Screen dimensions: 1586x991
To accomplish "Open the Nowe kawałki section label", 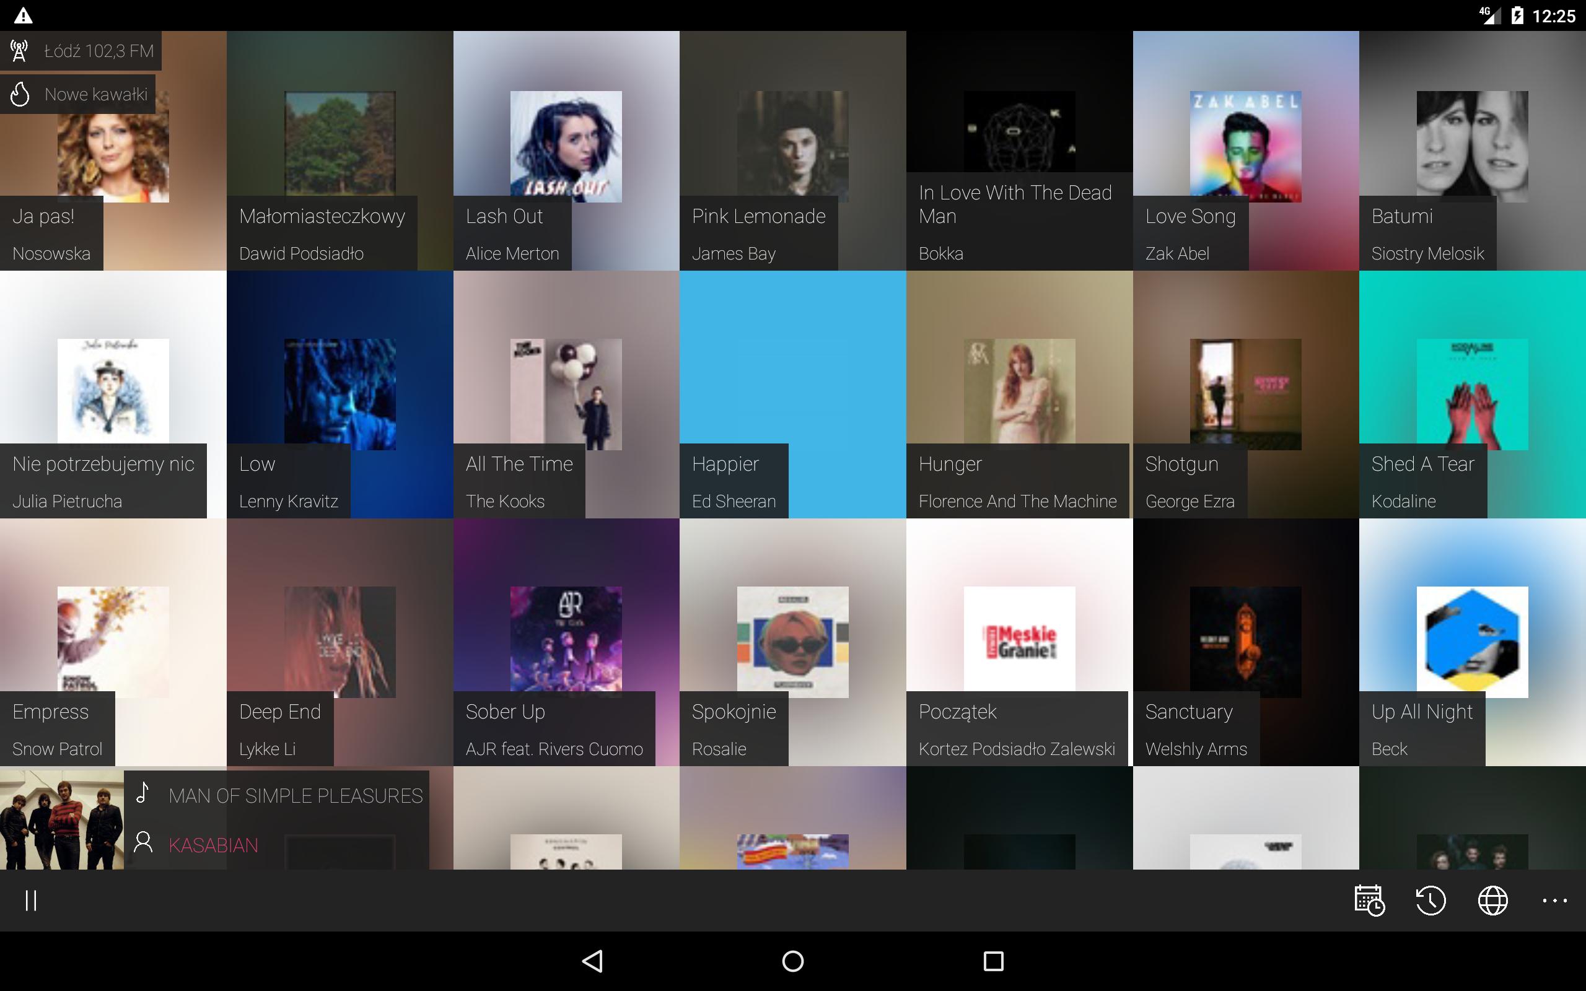I will pyautogui.click(x=97, y=94).
